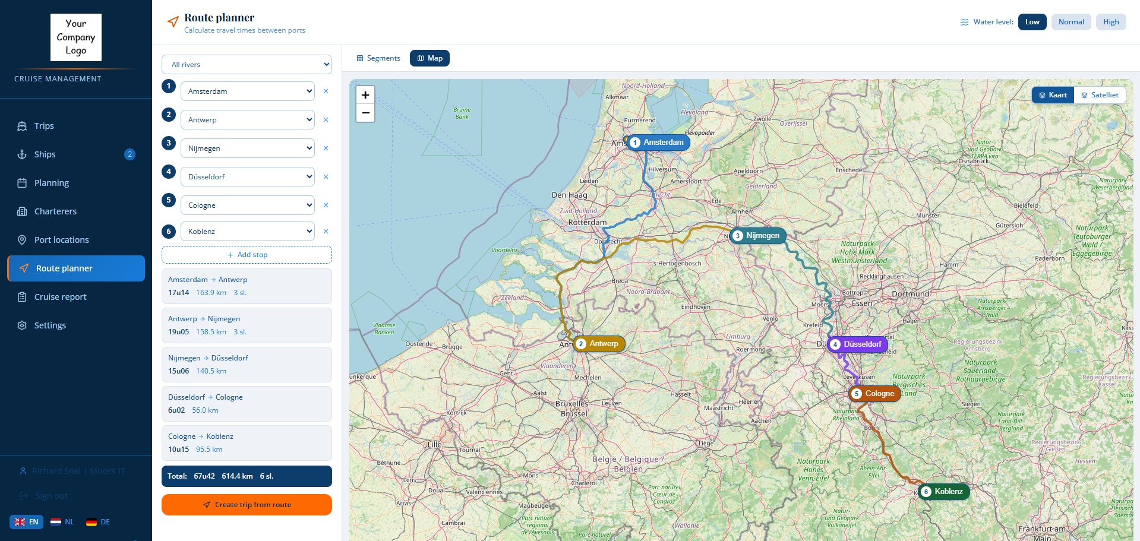Switch to the Segments tab
1140x541 pixels.
(x=378, y=58)
